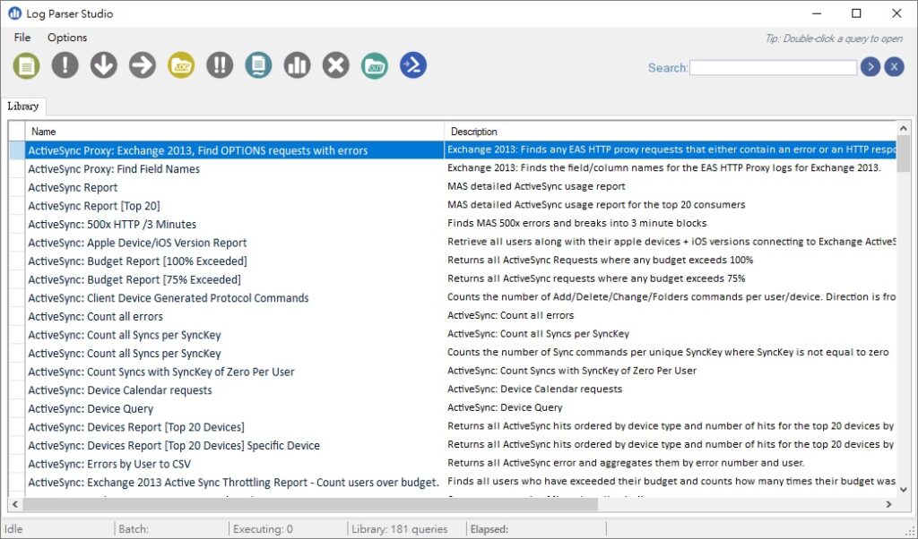918x539 pixels.
Task: Click the bar chart toolbar icon
Action: click(x=297, y=65)
